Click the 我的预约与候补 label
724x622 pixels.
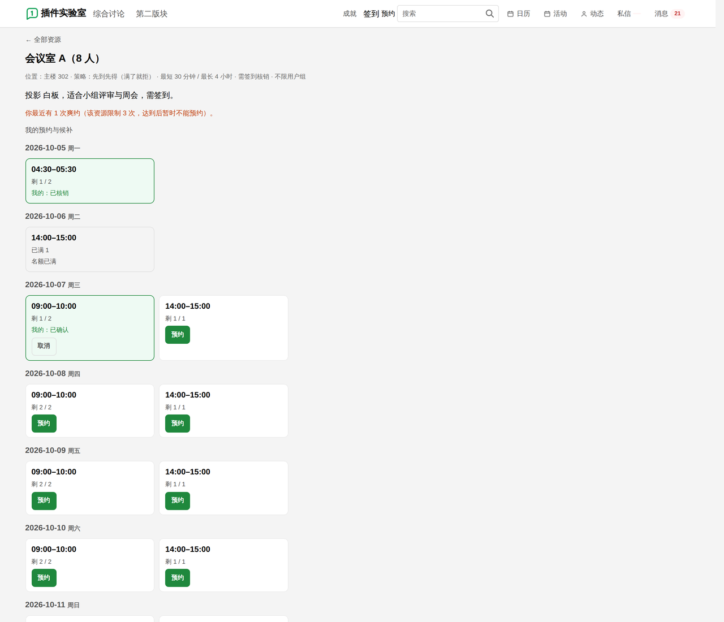[x=49, y=130]
